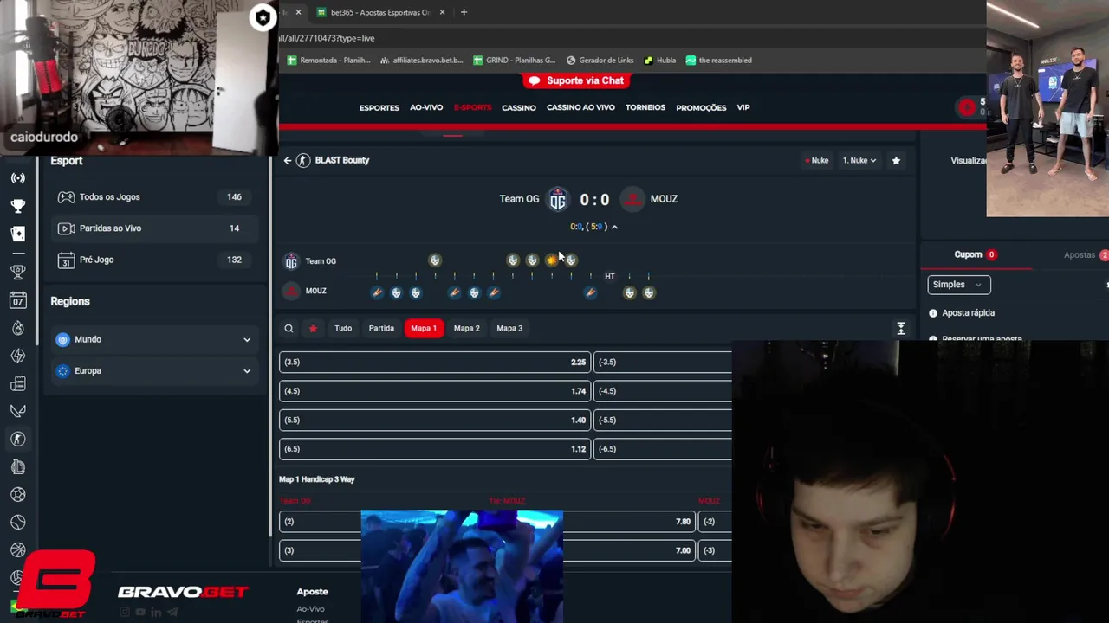This screenshot has height=623, width=1109.
Task: Click the soccer ball sidebar icon
Action: pos(17,495)
